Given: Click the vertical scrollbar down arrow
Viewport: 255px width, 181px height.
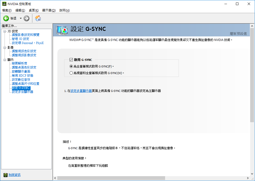Looking at the screenshot, I should click(x=252, y=174).
